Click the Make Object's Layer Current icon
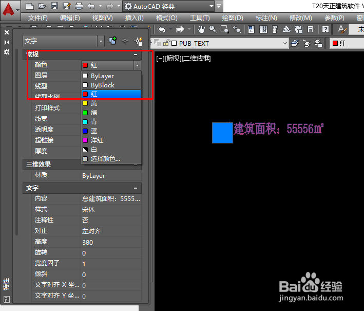This screenshot has height=311, width=364. click(295, 43)
